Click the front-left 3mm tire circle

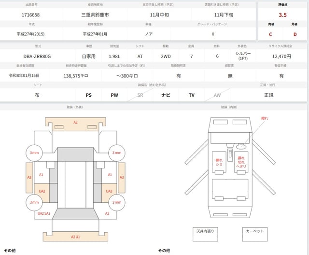34,152
